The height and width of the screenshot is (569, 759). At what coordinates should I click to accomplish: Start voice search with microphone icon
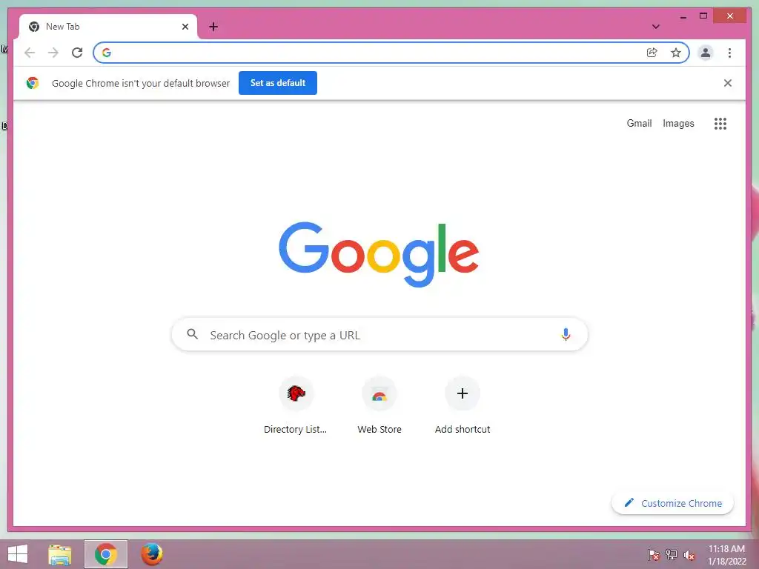(566, 334)
